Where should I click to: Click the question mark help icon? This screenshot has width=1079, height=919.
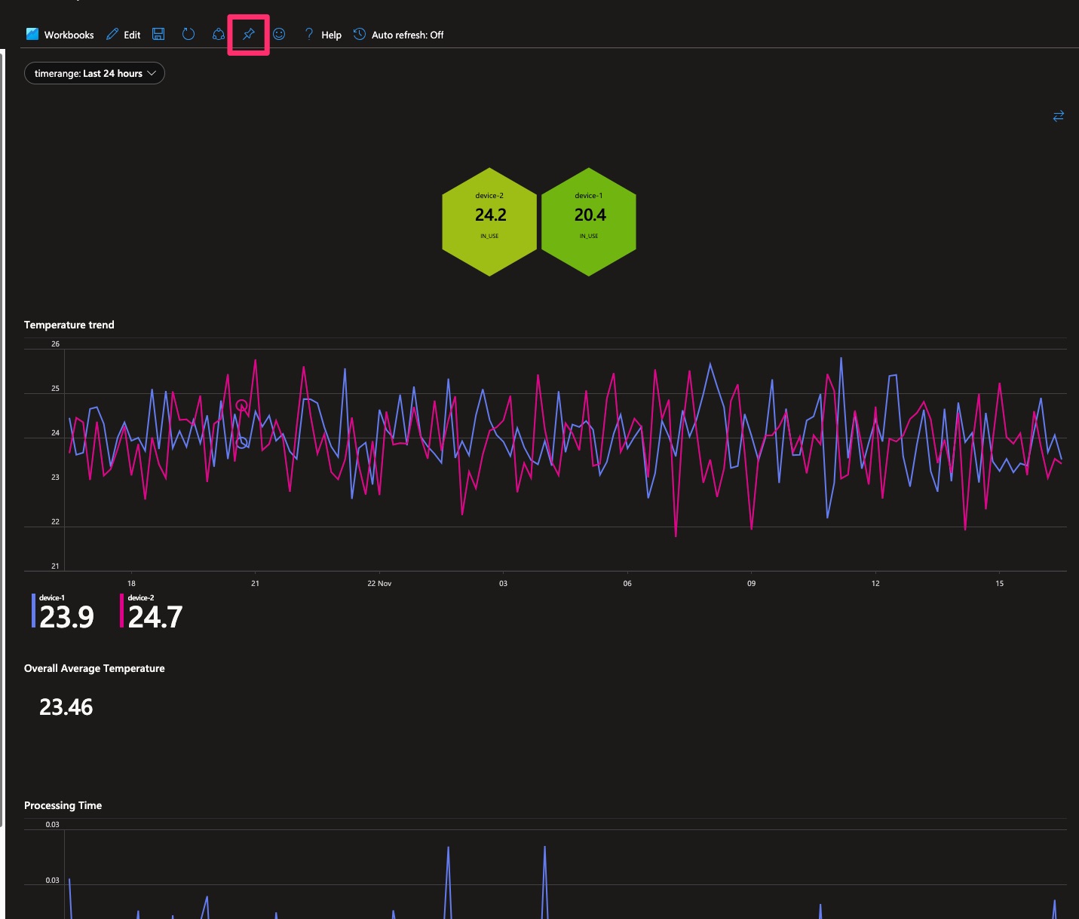(x=308, y=34)
